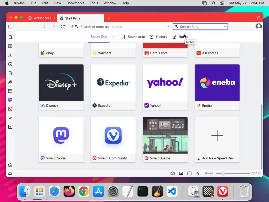
Task: Open the History panel clock icon in sidebar
Action: click(10, 64)
